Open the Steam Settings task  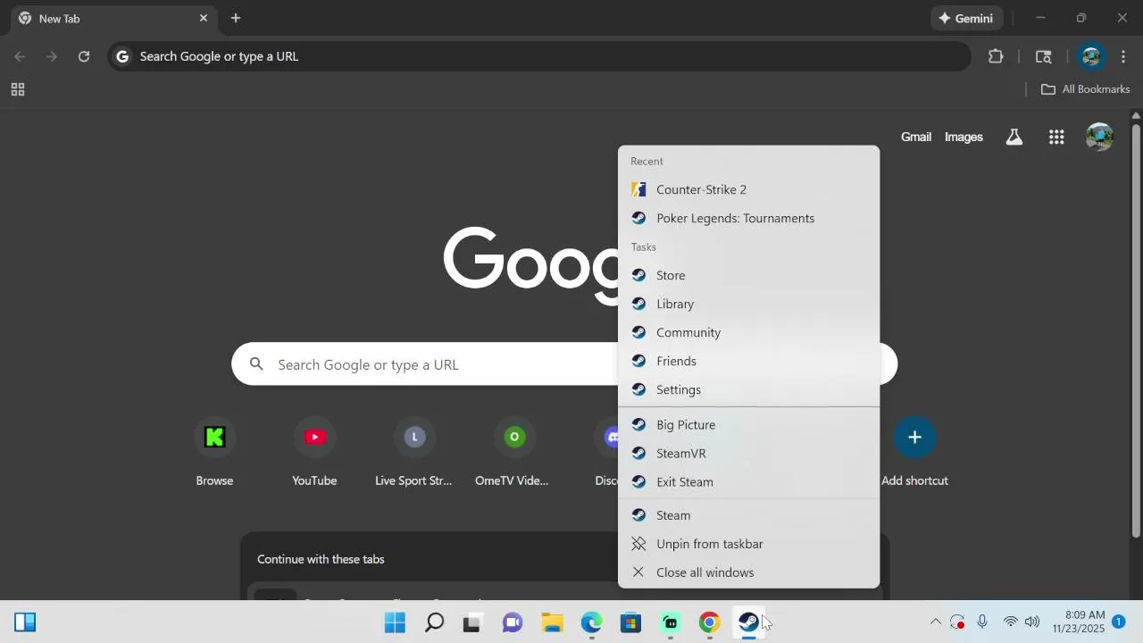click(748, 389)
